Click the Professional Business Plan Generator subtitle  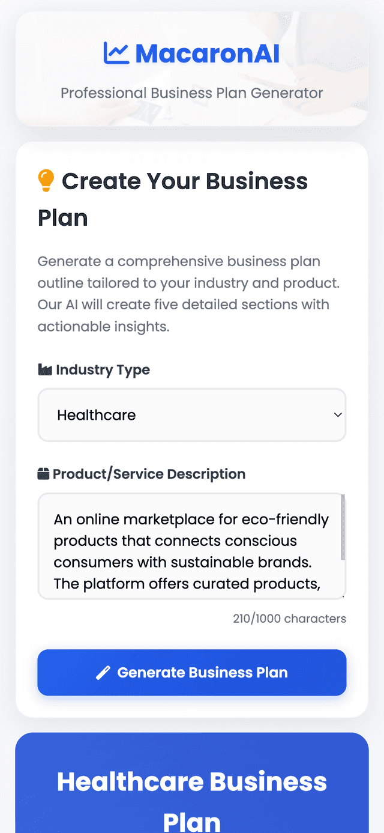(191, 93)
